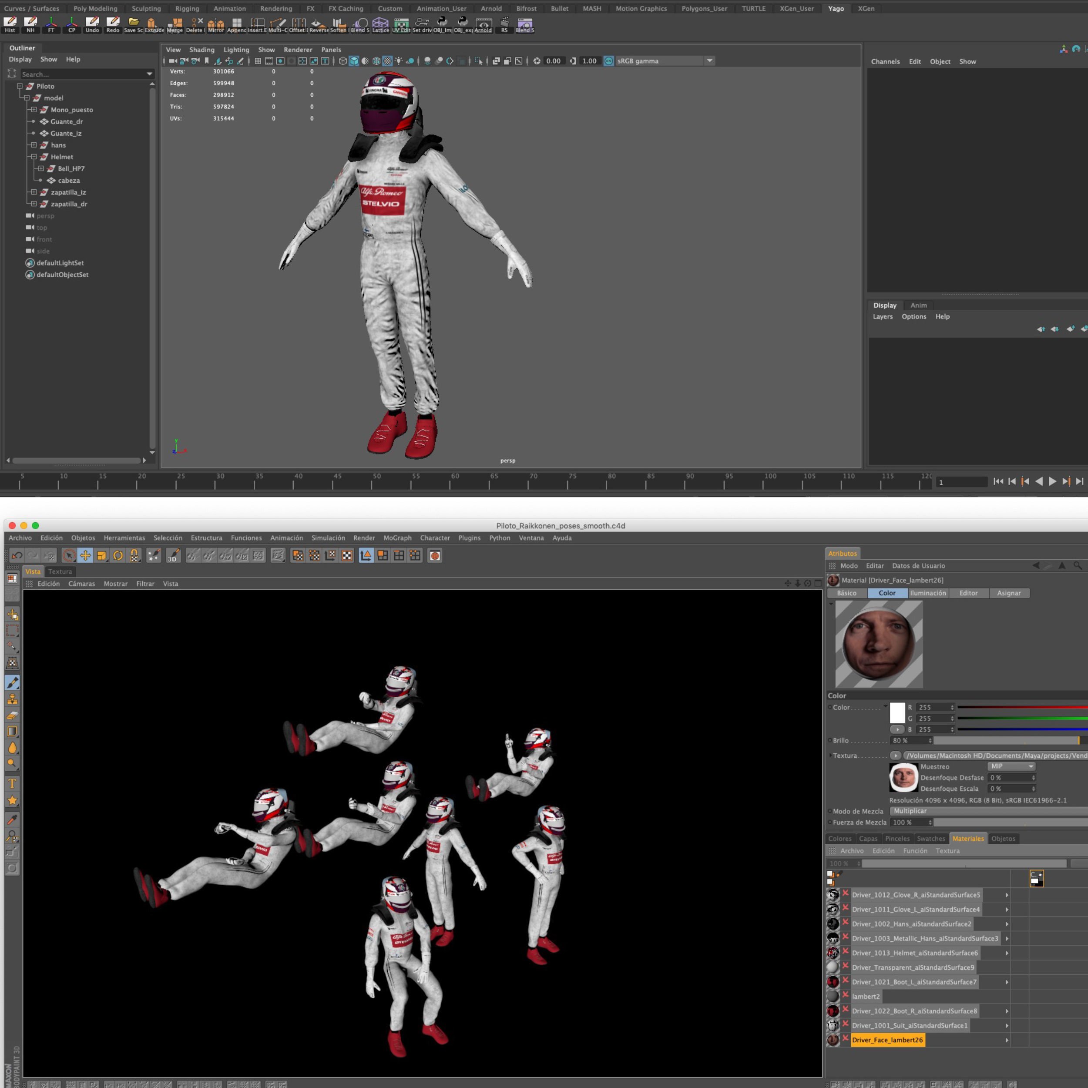1088x1088 pixels.
Task: Select the Move tool in BodyPaint toolbar
Action: [85, 556]
